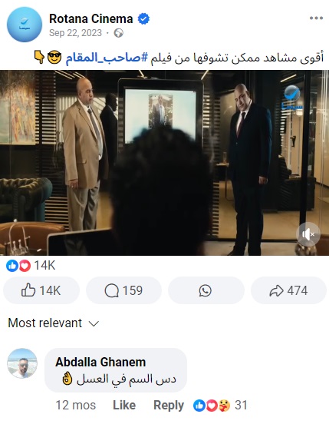Viewport: 329px width, 424px height.
Task: Click the Rotana Cinema profile picture
Action: click(x=25, y=25)
